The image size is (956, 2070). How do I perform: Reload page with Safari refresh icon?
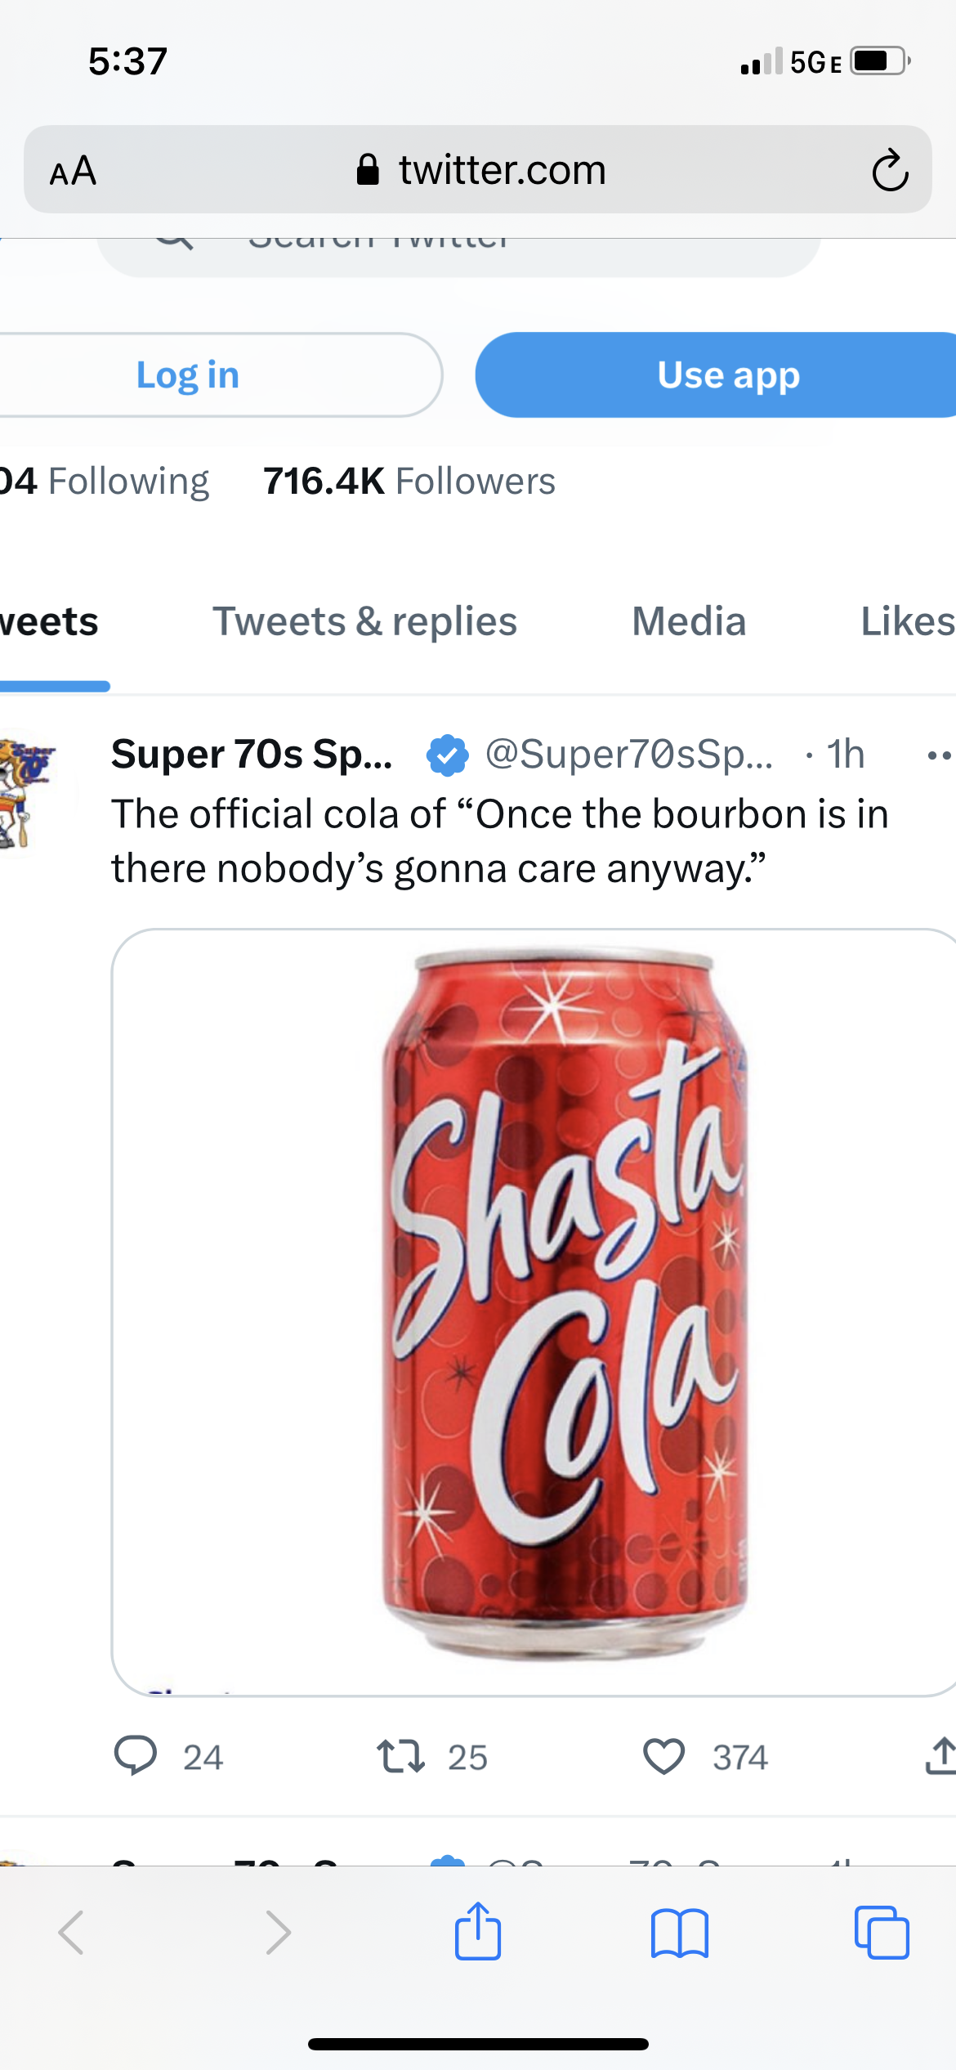point(890,170)
